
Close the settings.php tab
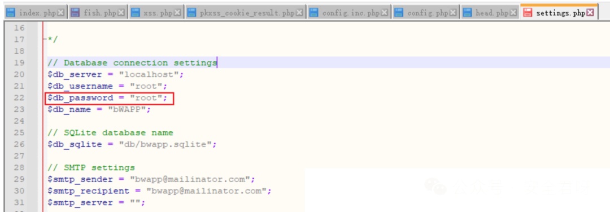(x=590, y=13)
